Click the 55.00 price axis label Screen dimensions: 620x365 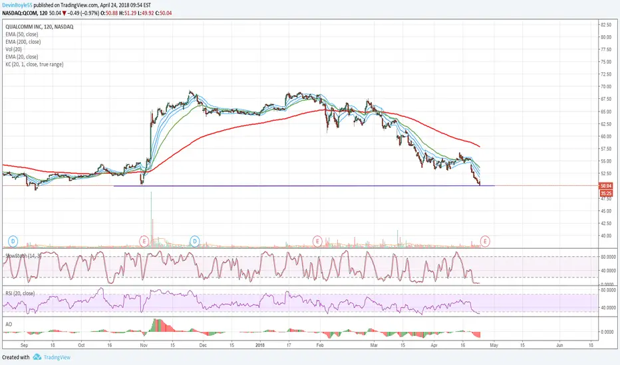click(606, 161)
